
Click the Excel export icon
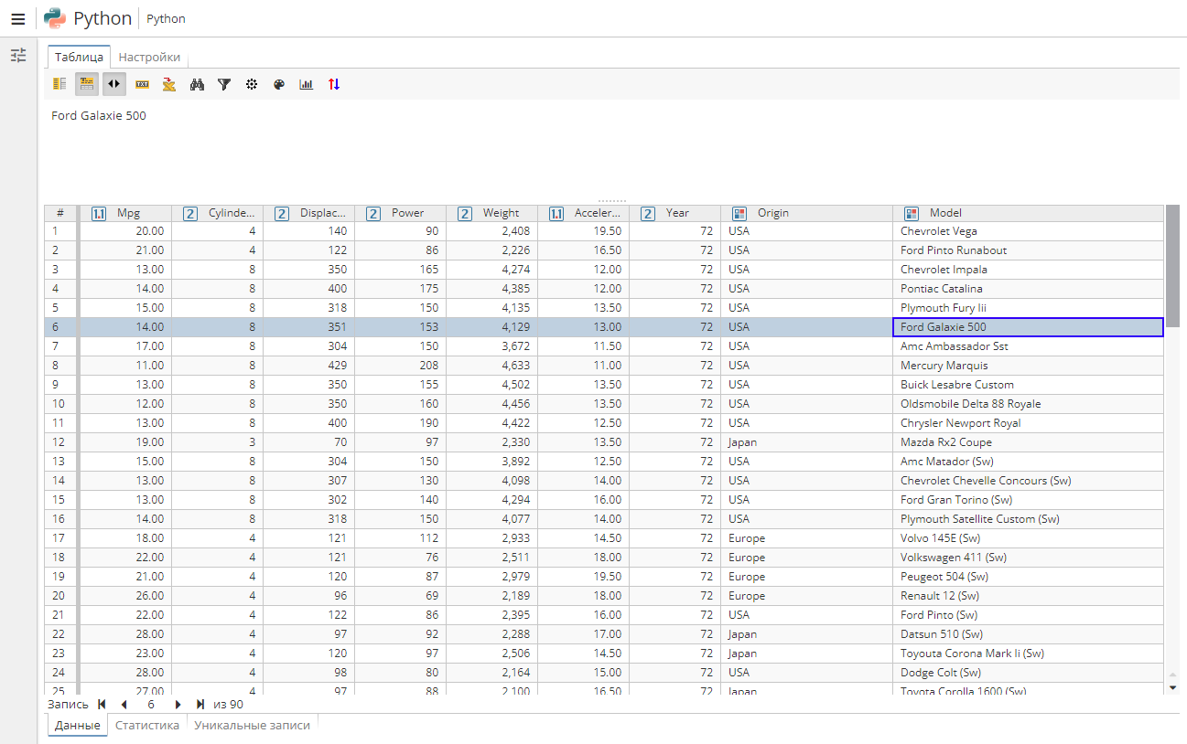(x=169, y=84)
